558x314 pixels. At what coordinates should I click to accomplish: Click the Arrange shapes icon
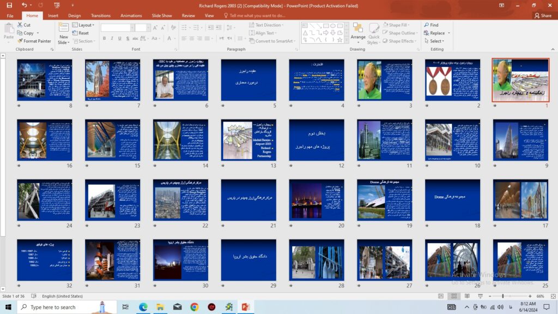tap(357, 28)
